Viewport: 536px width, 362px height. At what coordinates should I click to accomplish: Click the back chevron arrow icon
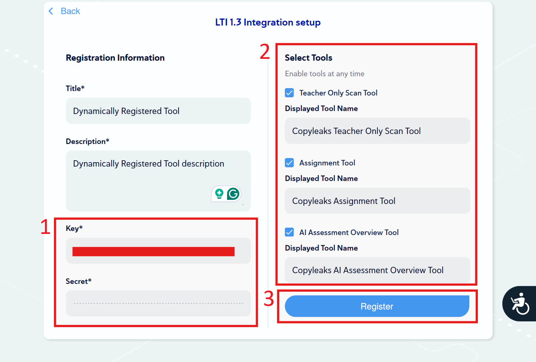[x=51, y=11]
